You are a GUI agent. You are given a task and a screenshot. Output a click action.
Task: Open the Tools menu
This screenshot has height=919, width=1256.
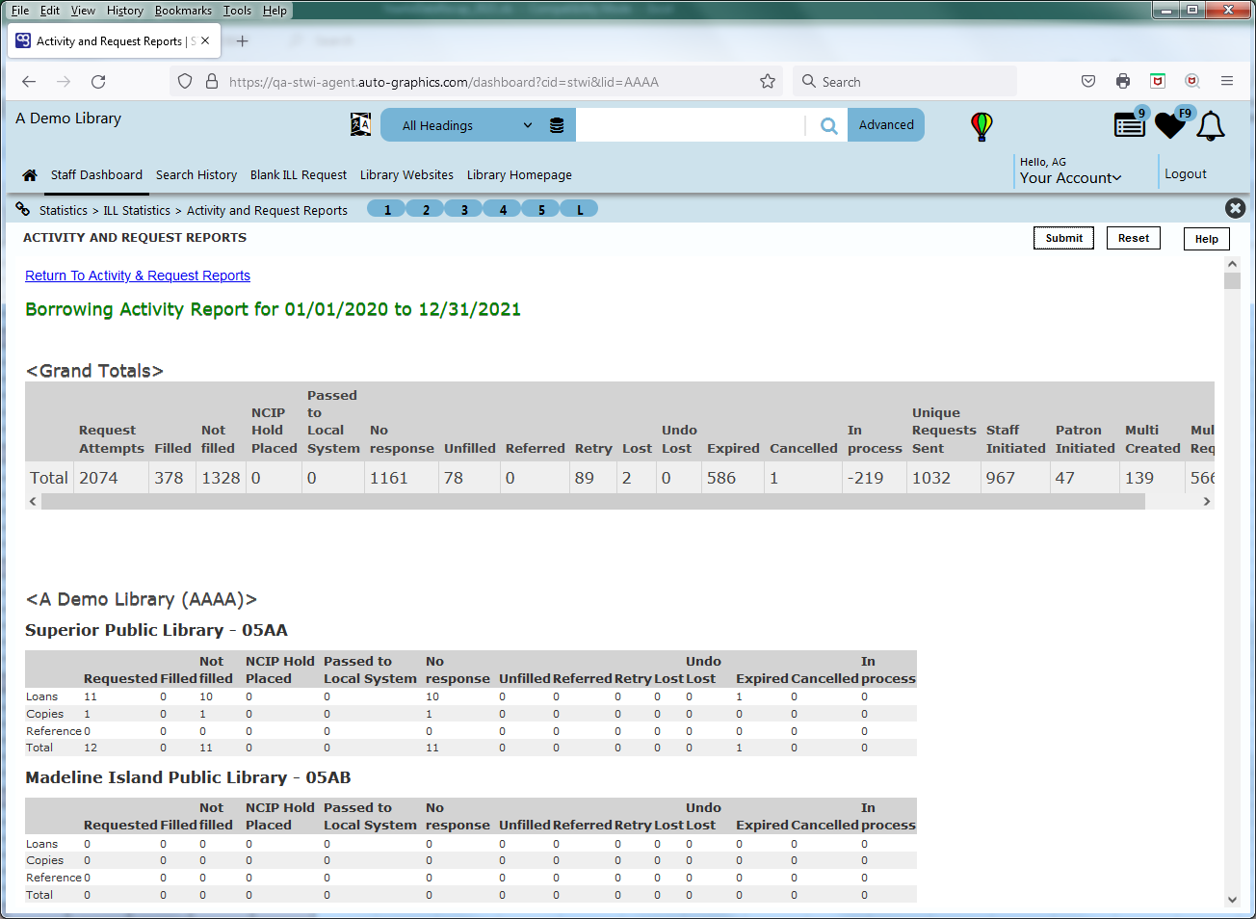[237, 11]
